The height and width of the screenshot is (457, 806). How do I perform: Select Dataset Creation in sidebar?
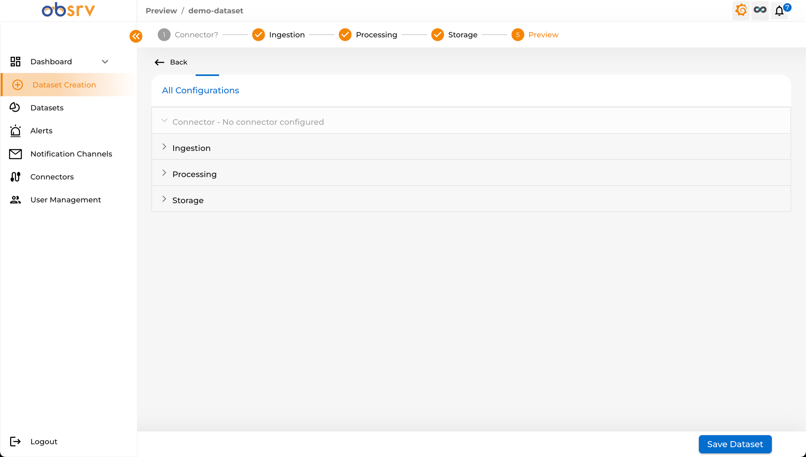pos(69,85)
